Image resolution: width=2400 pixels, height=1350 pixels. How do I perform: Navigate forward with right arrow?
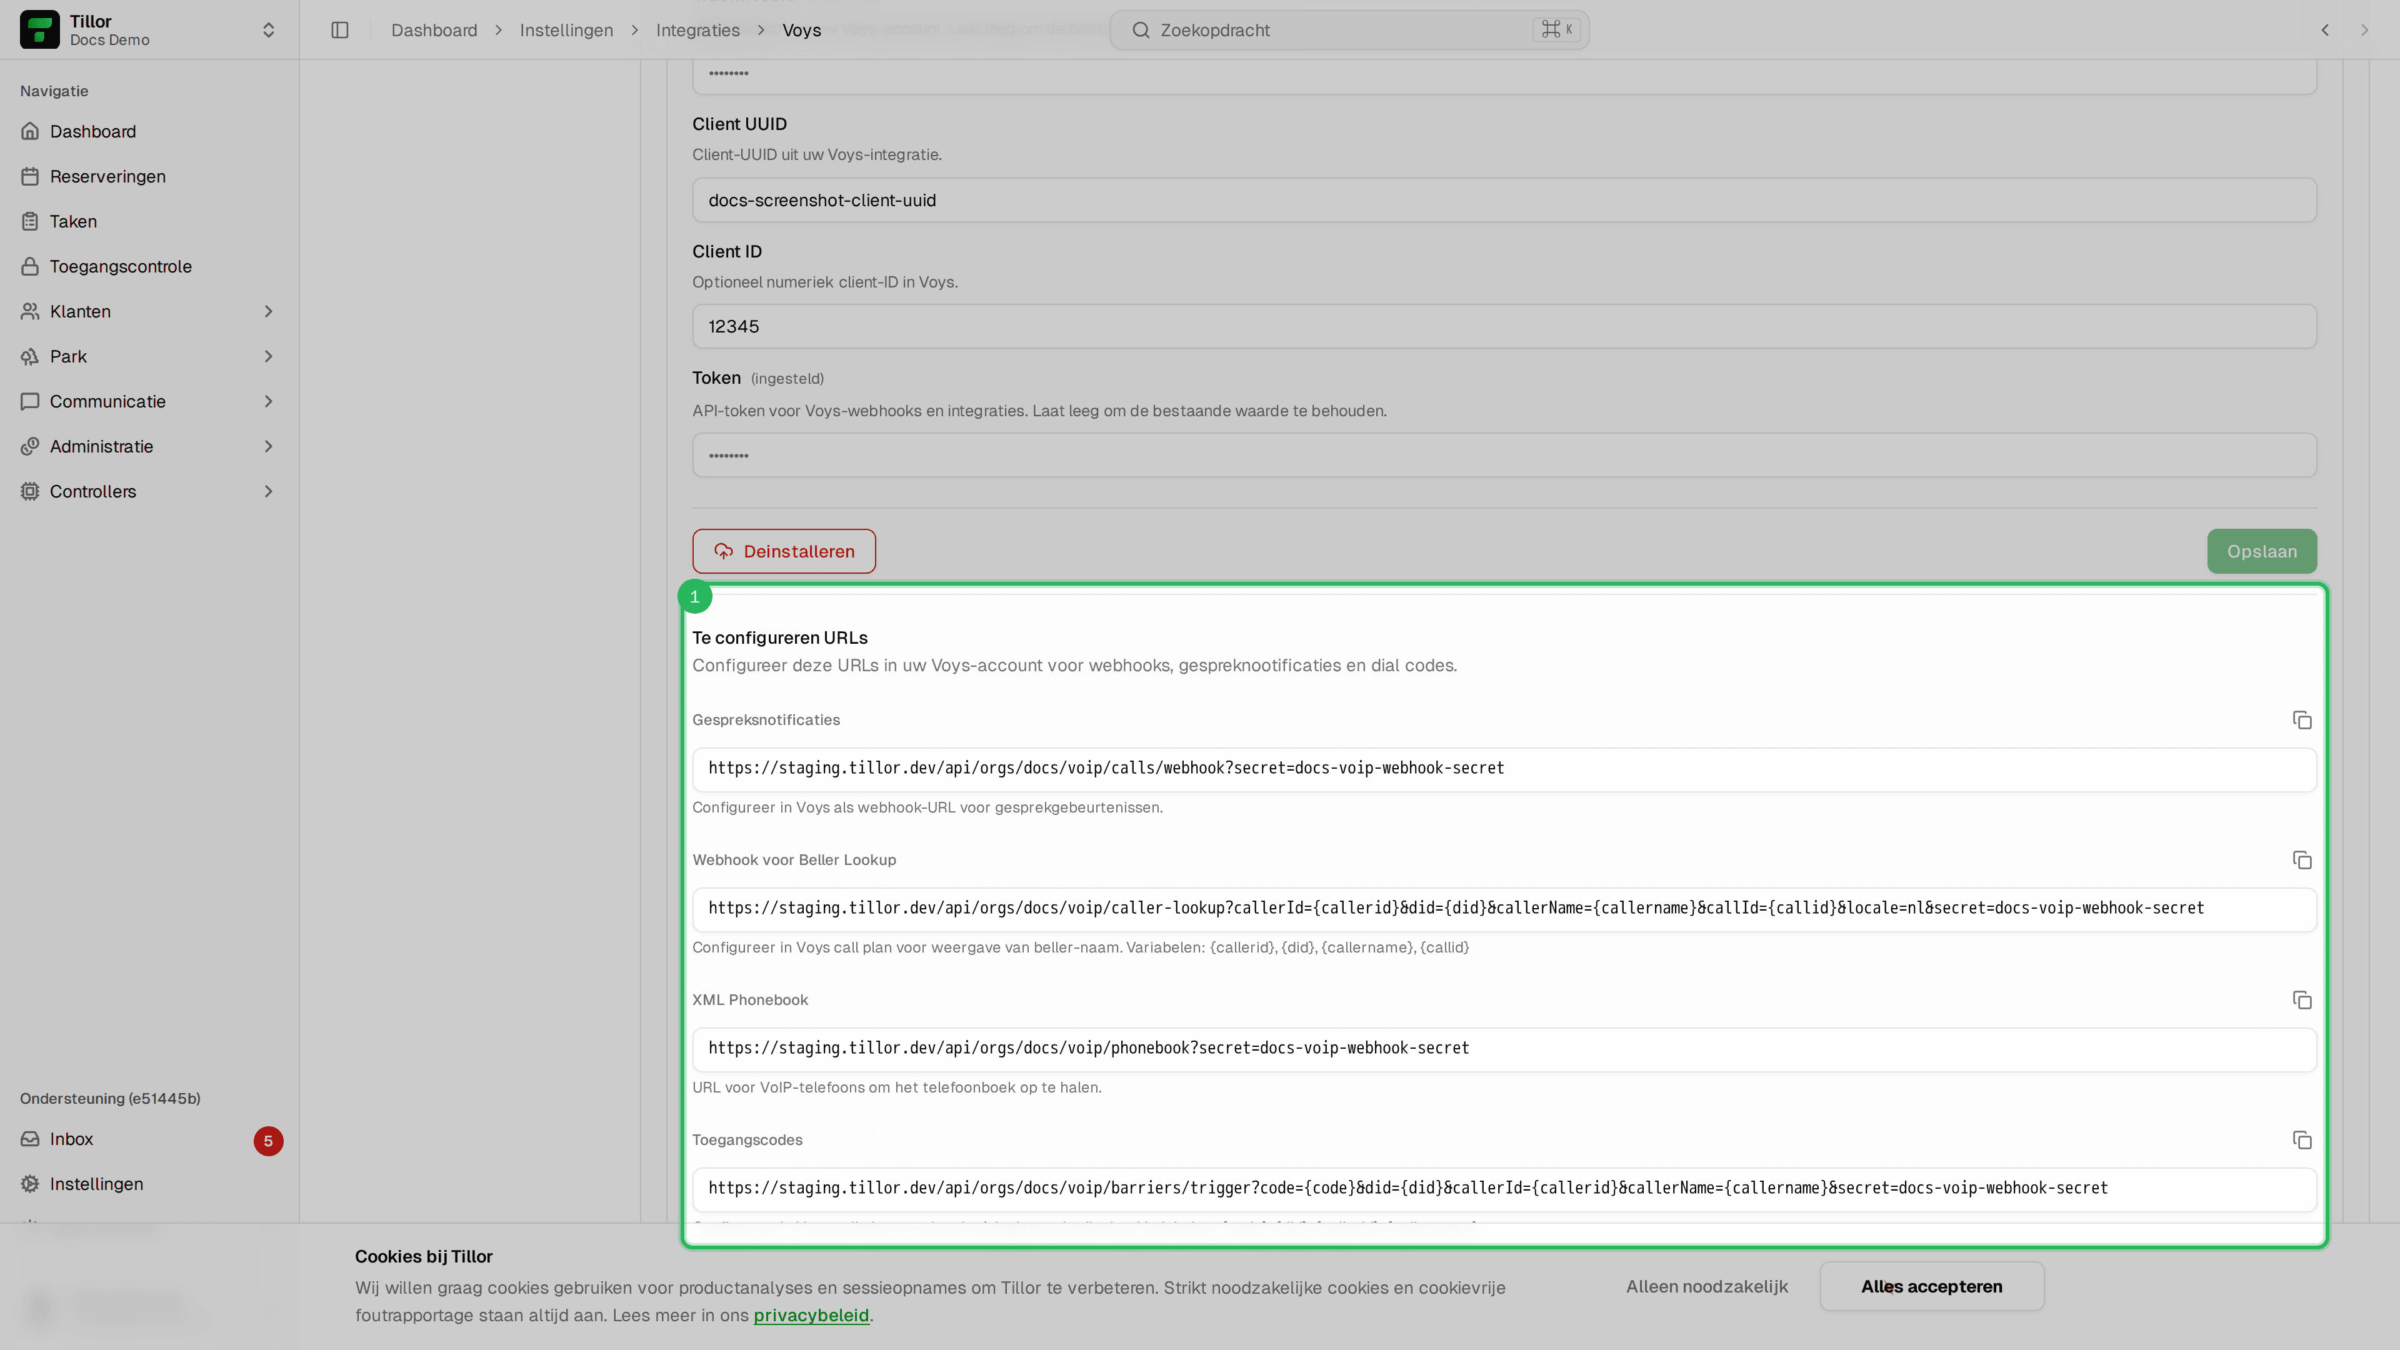pos(2364,30)
